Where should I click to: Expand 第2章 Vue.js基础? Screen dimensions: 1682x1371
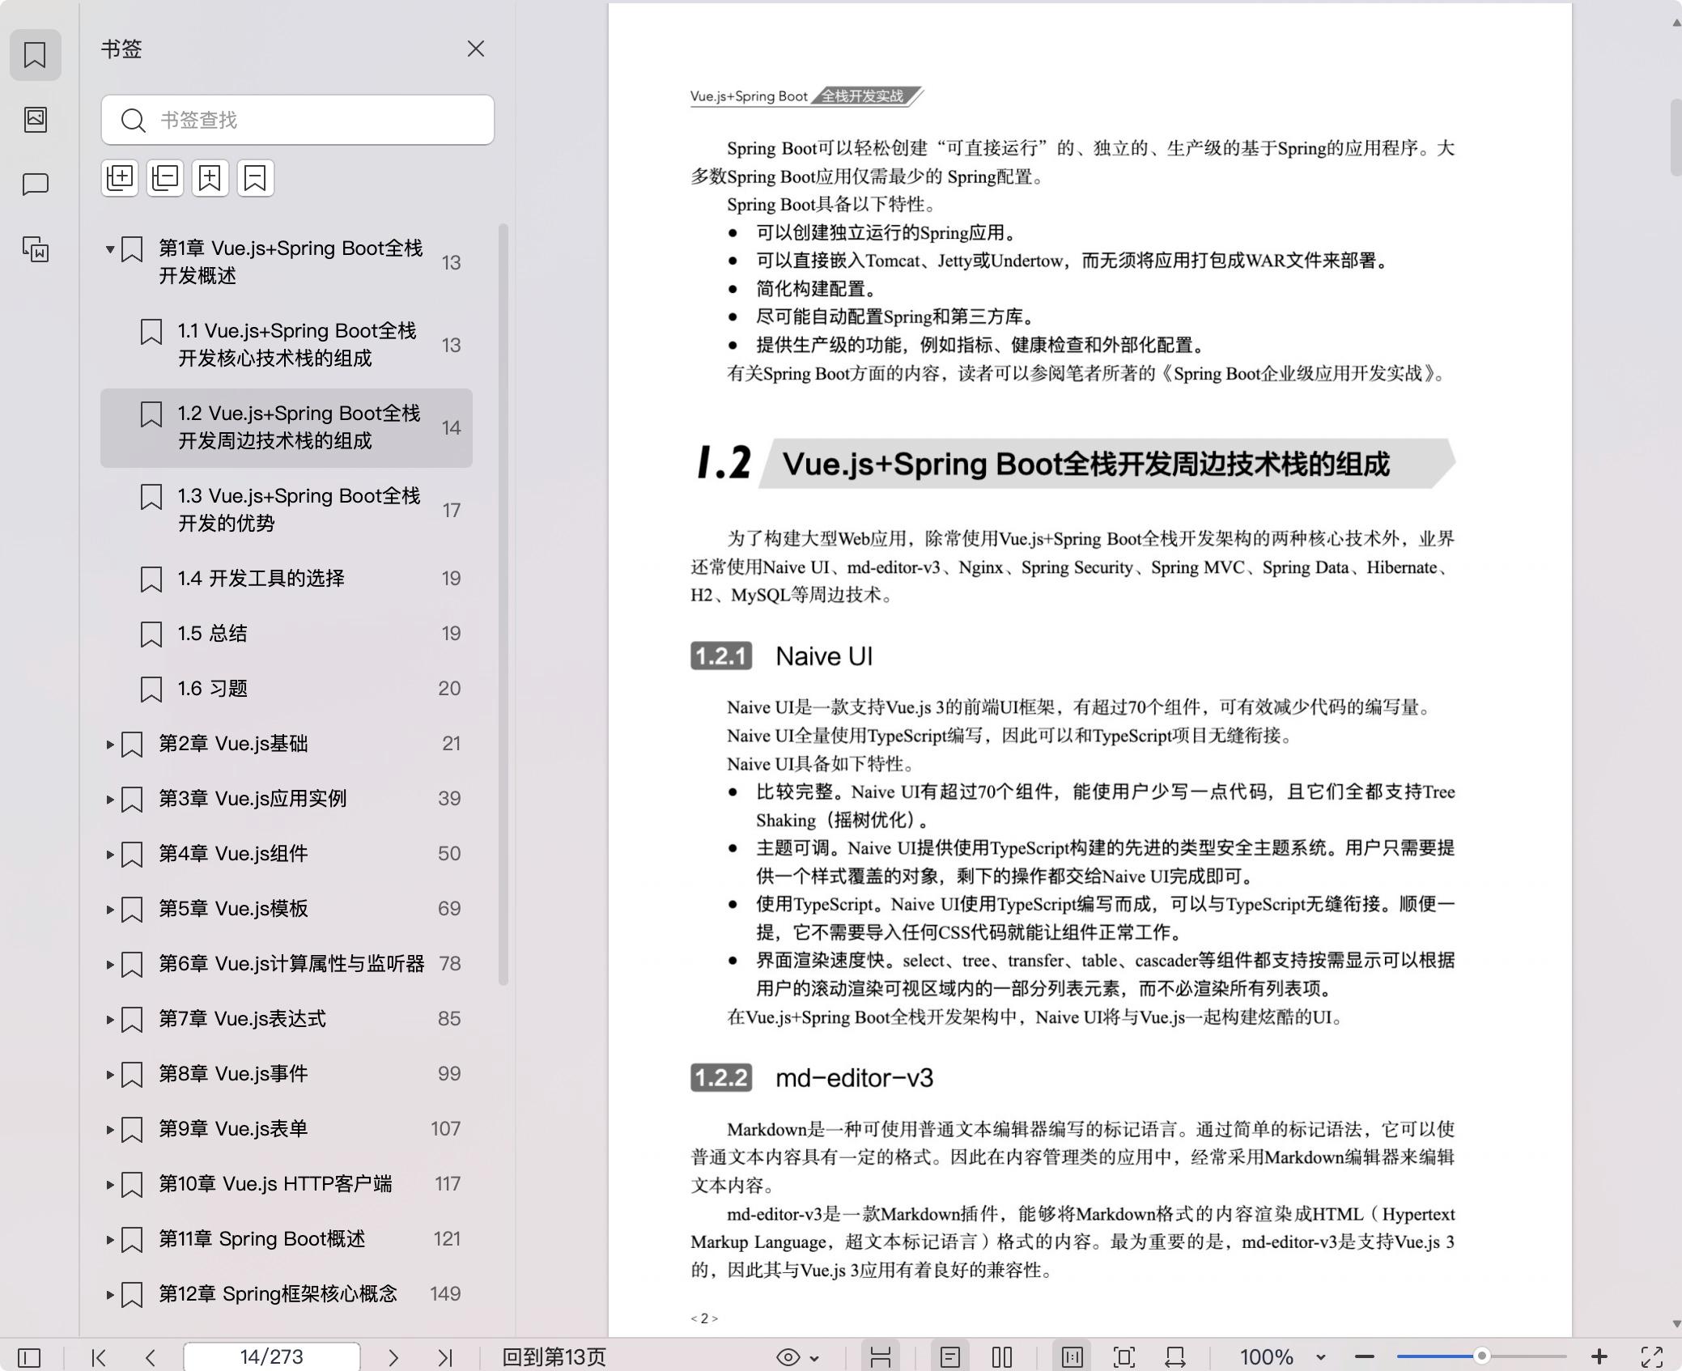109,744
